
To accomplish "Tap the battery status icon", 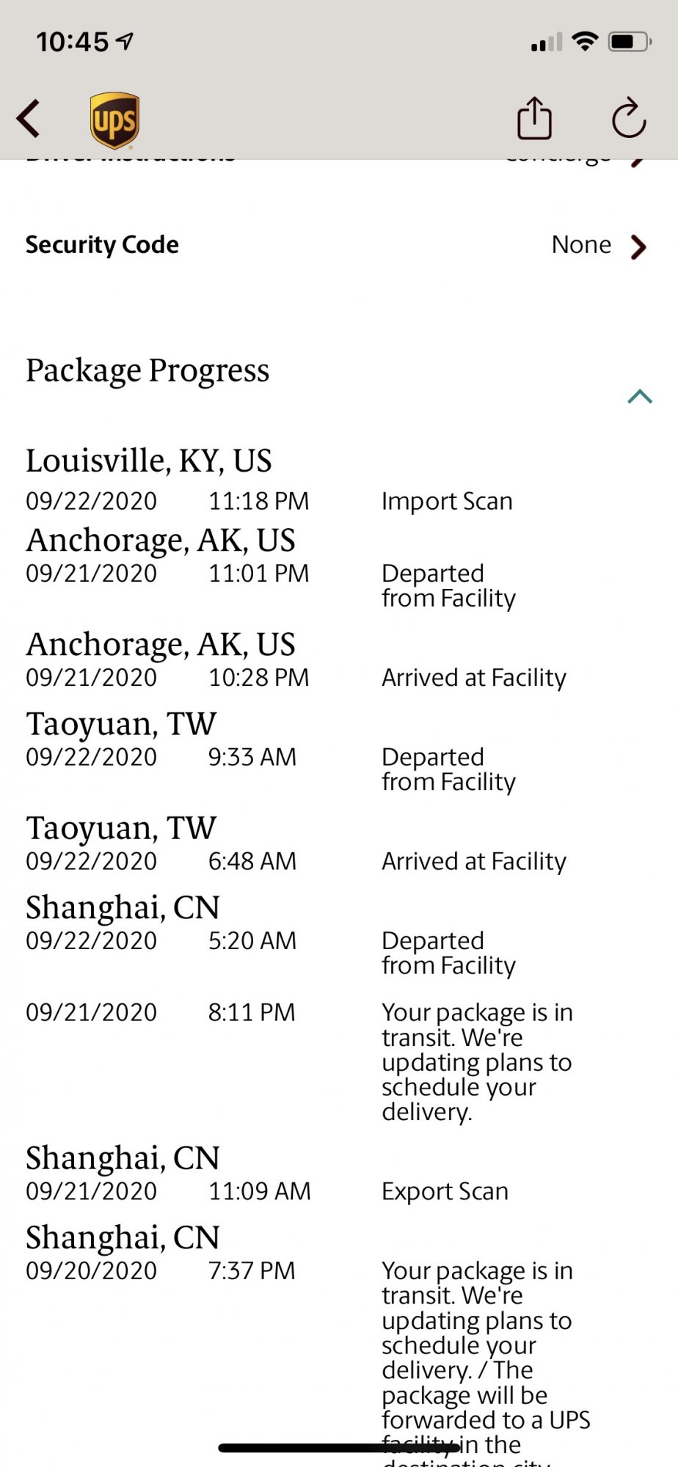I will coord(630,42).
